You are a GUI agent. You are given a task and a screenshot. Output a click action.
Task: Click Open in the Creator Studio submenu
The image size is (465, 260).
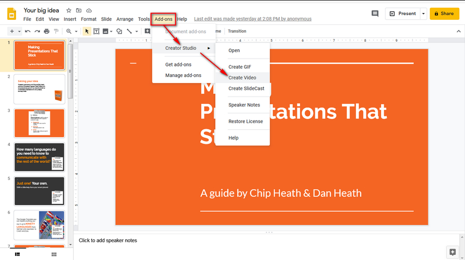pyautogui.click(x=242, y=50)
